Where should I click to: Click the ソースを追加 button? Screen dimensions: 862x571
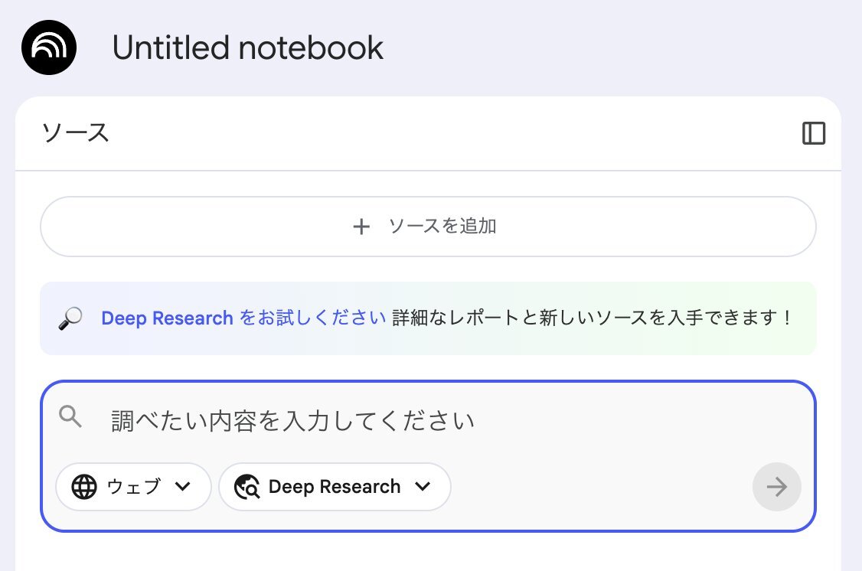pos(428,227)
